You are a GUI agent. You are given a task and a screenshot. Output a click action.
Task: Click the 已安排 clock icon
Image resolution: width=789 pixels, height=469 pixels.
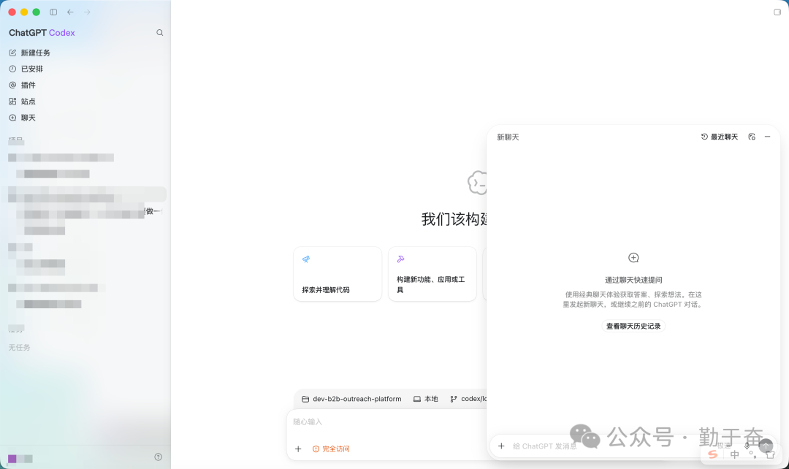(12, 69)
